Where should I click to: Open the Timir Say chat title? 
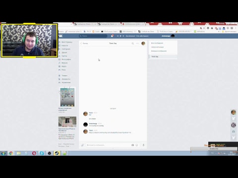point(113,43)
